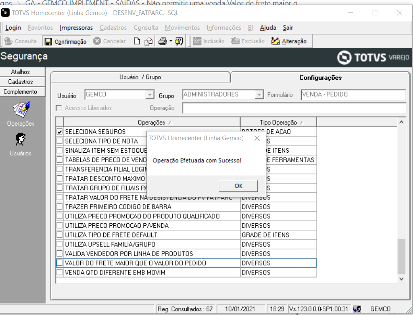
Task: Open the Usuários sidebar icon
Action: pos(20,139)
